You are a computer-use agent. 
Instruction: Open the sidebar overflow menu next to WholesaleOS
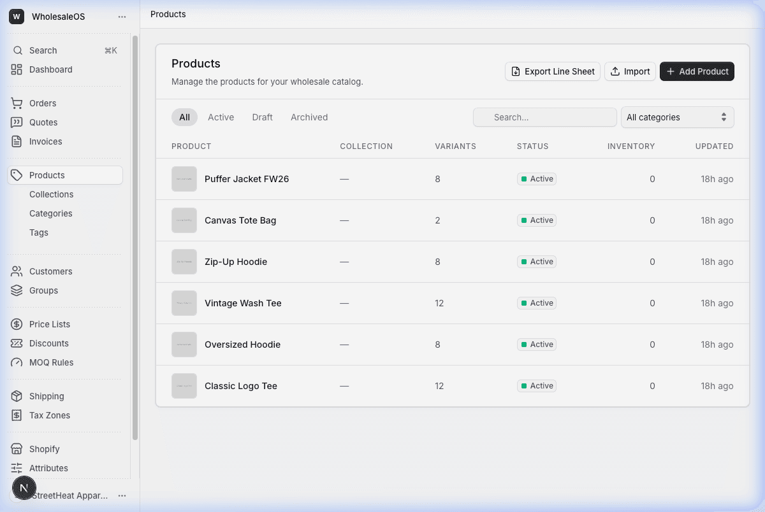pos(122,17)
